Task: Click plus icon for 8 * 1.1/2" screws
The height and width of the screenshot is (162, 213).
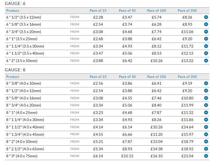Action: point(206,127)
